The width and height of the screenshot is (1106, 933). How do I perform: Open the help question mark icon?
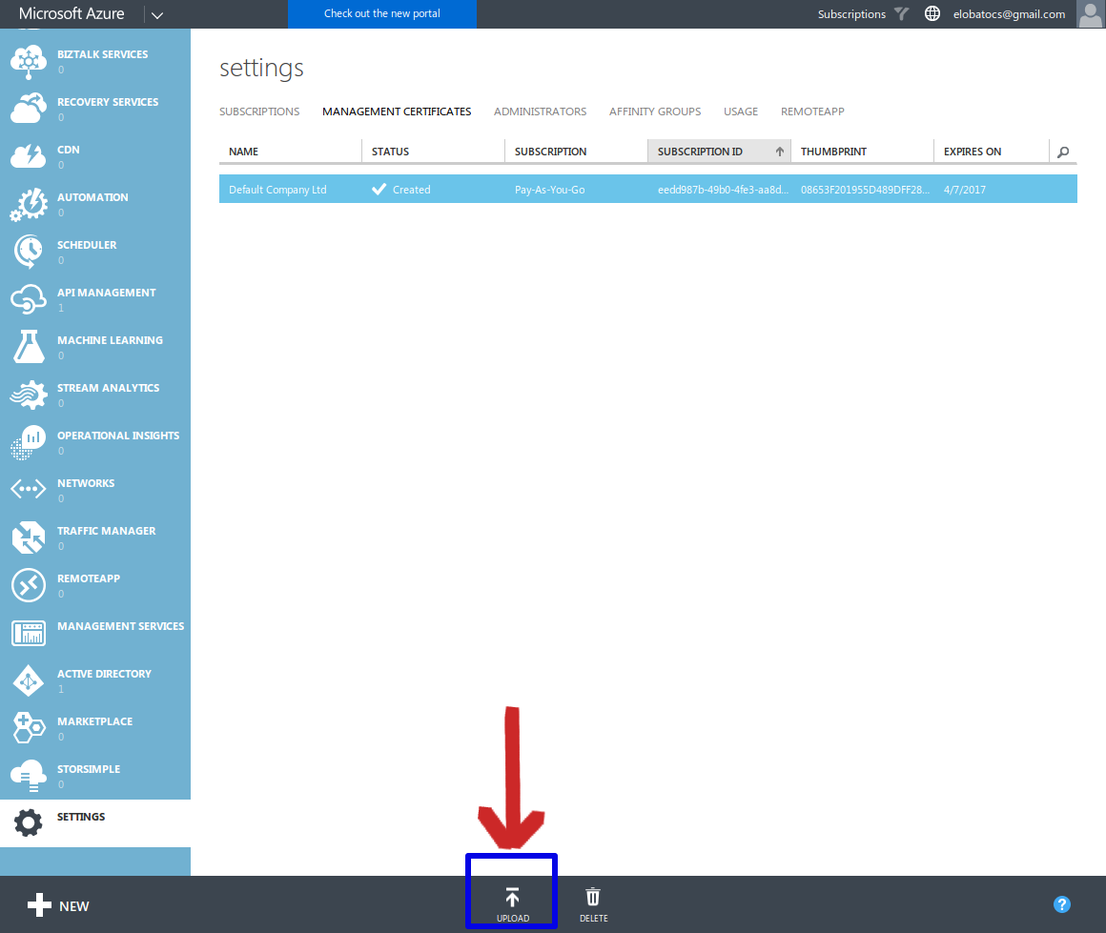coord(1061,904)
